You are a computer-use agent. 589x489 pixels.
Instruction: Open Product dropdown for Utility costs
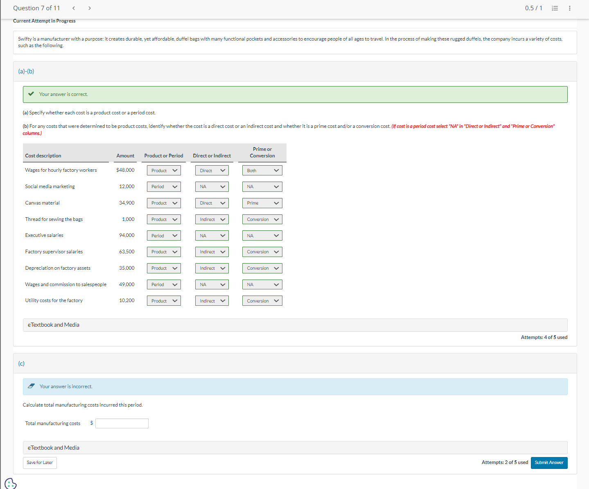point(164,301)
